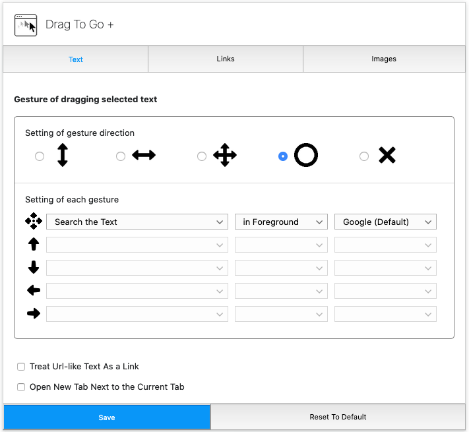Select the four-direction radio button
The width and height of the screenshot is (469, 432).
coord(202,156)
